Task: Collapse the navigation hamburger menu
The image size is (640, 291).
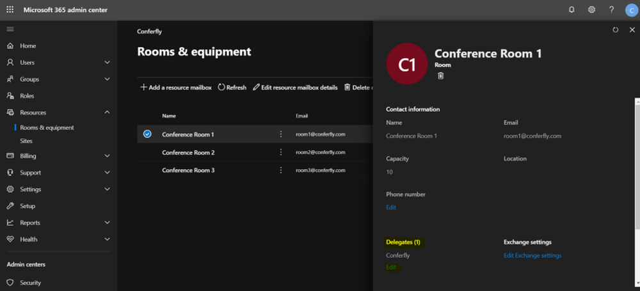Action: click(10, 29)
